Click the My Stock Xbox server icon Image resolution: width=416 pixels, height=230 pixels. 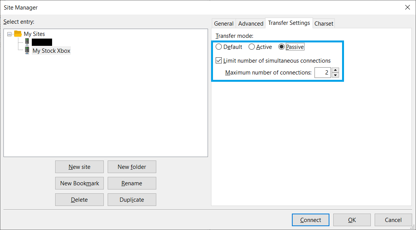(x=27, y=50)
